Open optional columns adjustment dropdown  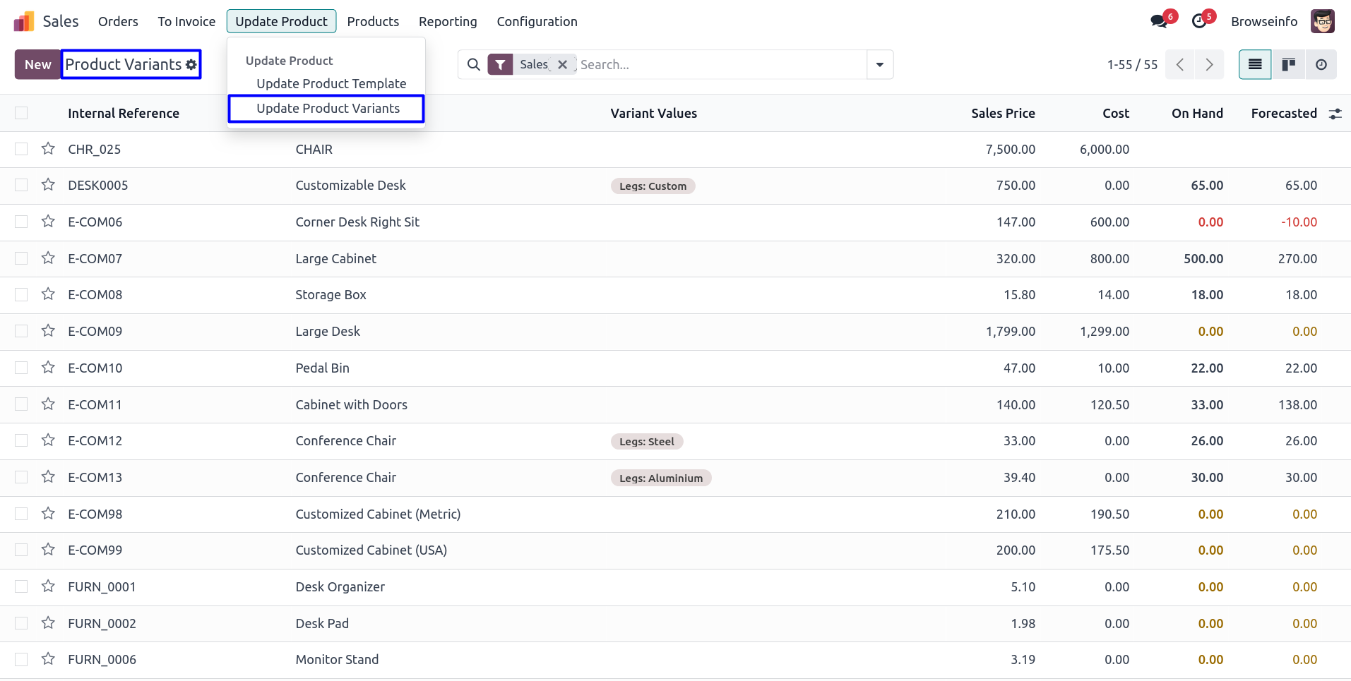[x=1335, y=113]
